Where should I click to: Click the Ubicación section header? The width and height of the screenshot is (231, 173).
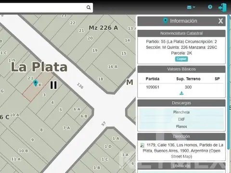(x=181, y=166)
